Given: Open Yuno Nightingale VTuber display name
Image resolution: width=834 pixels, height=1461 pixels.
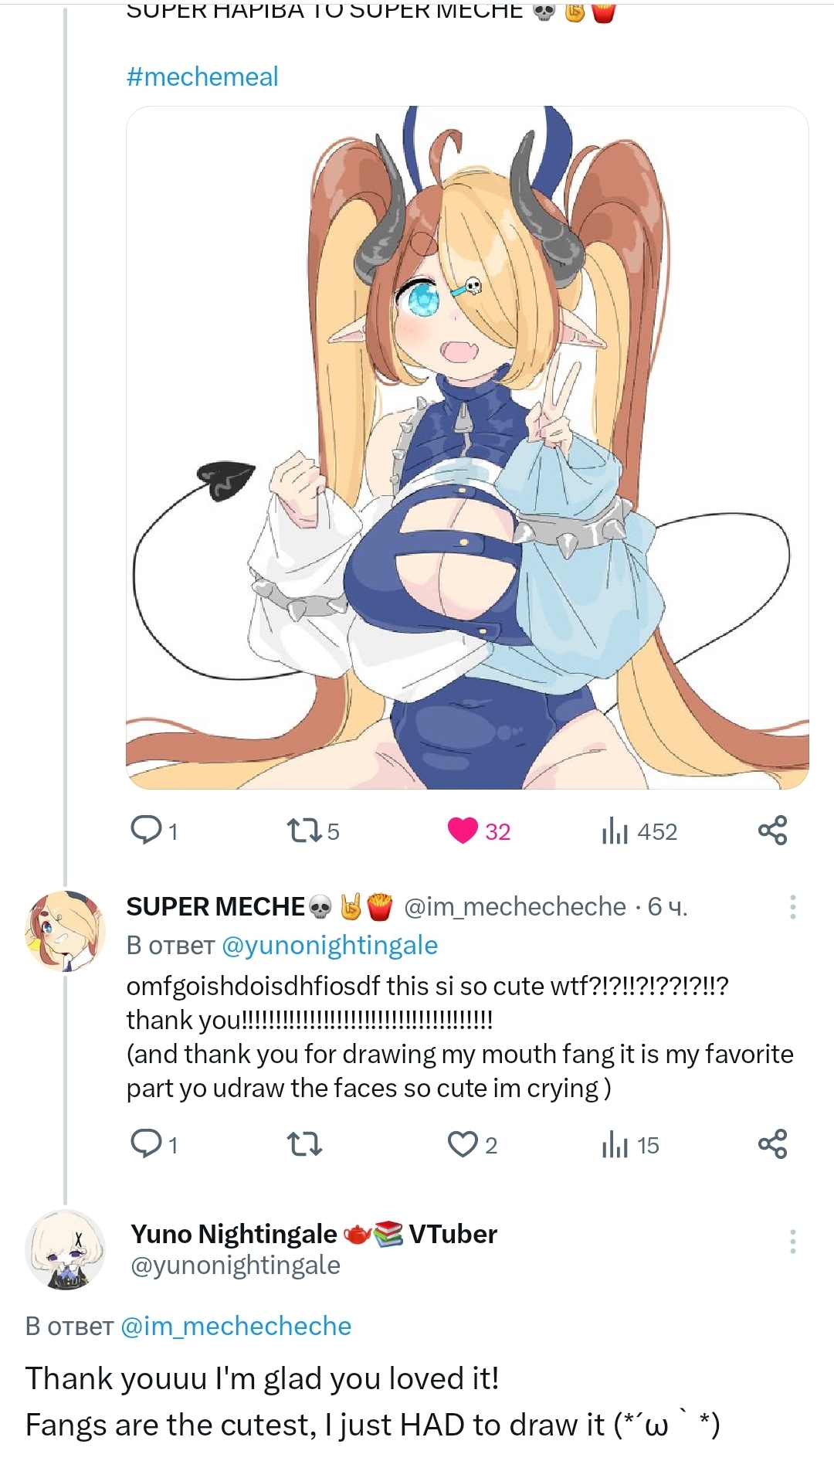Looking at the screenshot, I should 314,1234.
